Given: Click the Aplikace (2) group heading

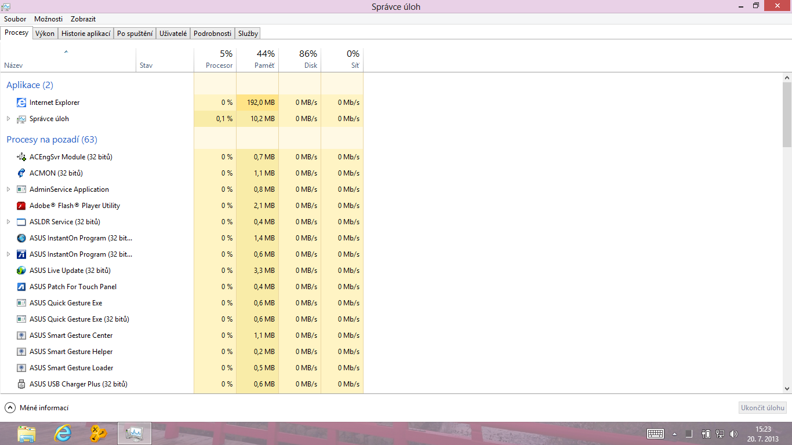Looking at the screenshot, I should pos(30,85).
